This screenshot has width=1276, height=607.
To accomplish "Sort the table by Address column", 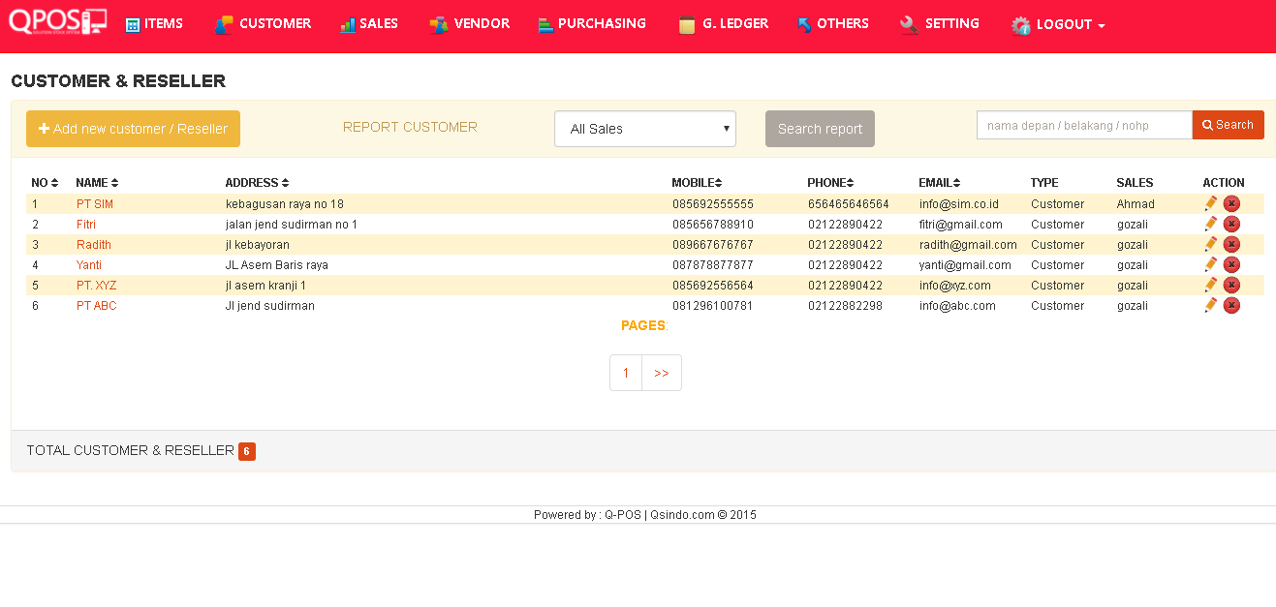I will 257,183.
